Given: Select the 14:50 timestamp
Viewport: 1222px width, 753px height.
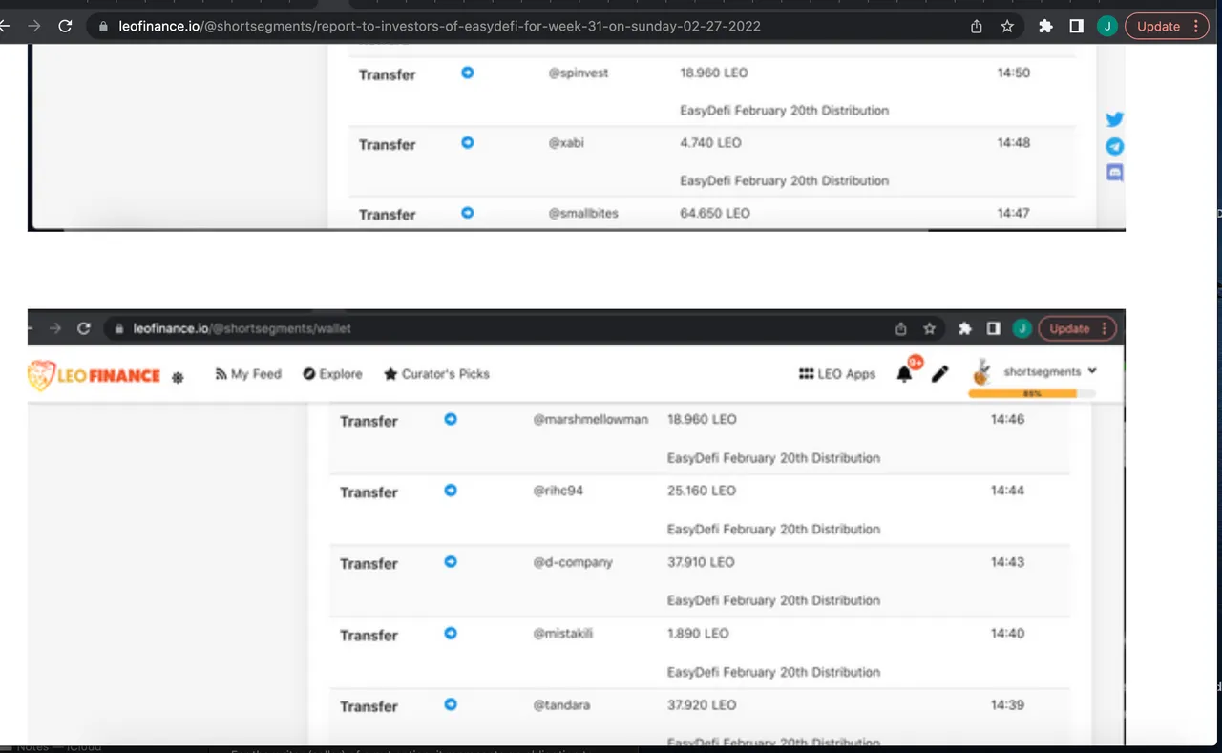Looking at the screenshot, I should (1014, 73).
